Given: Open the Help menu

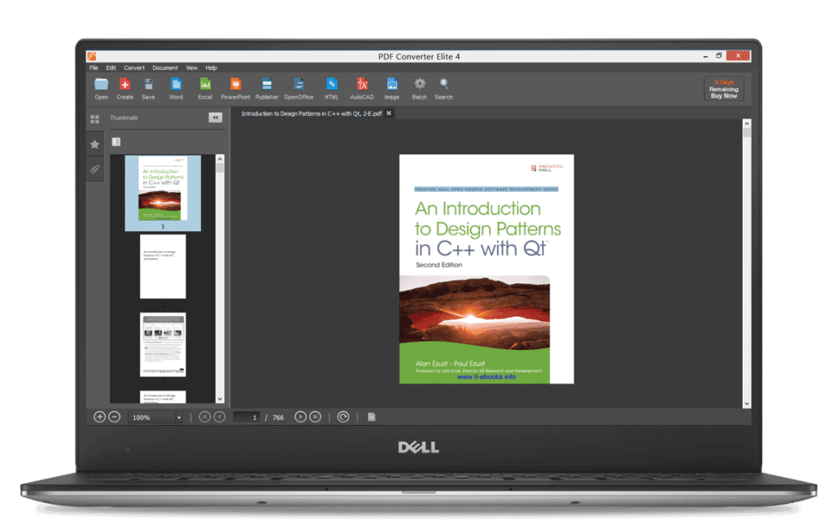Looking at the screenshot, I should pyautogui.click(x=211, y=68).
